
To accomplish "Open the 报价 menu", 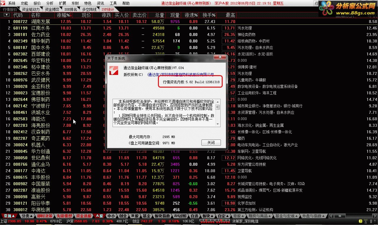I will pyautogui.click(x=37, y=3).
